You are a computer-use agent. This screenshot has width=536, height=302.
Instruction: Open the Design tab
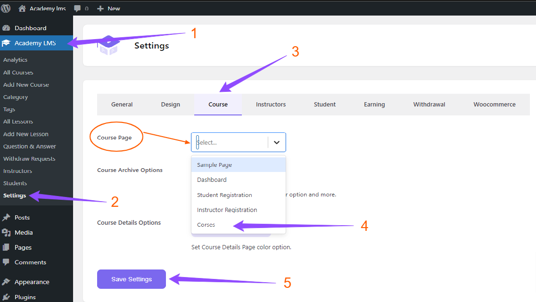click(x=170, y=105)
